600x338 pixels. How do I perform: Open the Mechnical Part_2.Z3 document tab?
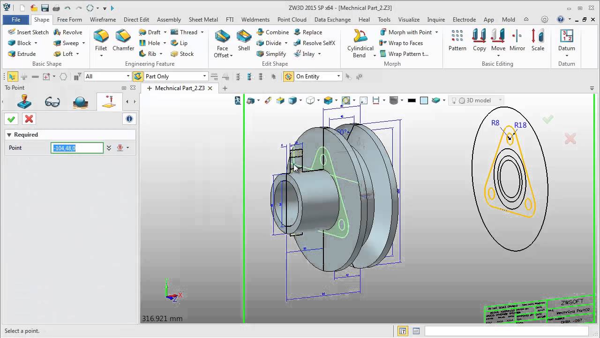(x=180, y=88)
